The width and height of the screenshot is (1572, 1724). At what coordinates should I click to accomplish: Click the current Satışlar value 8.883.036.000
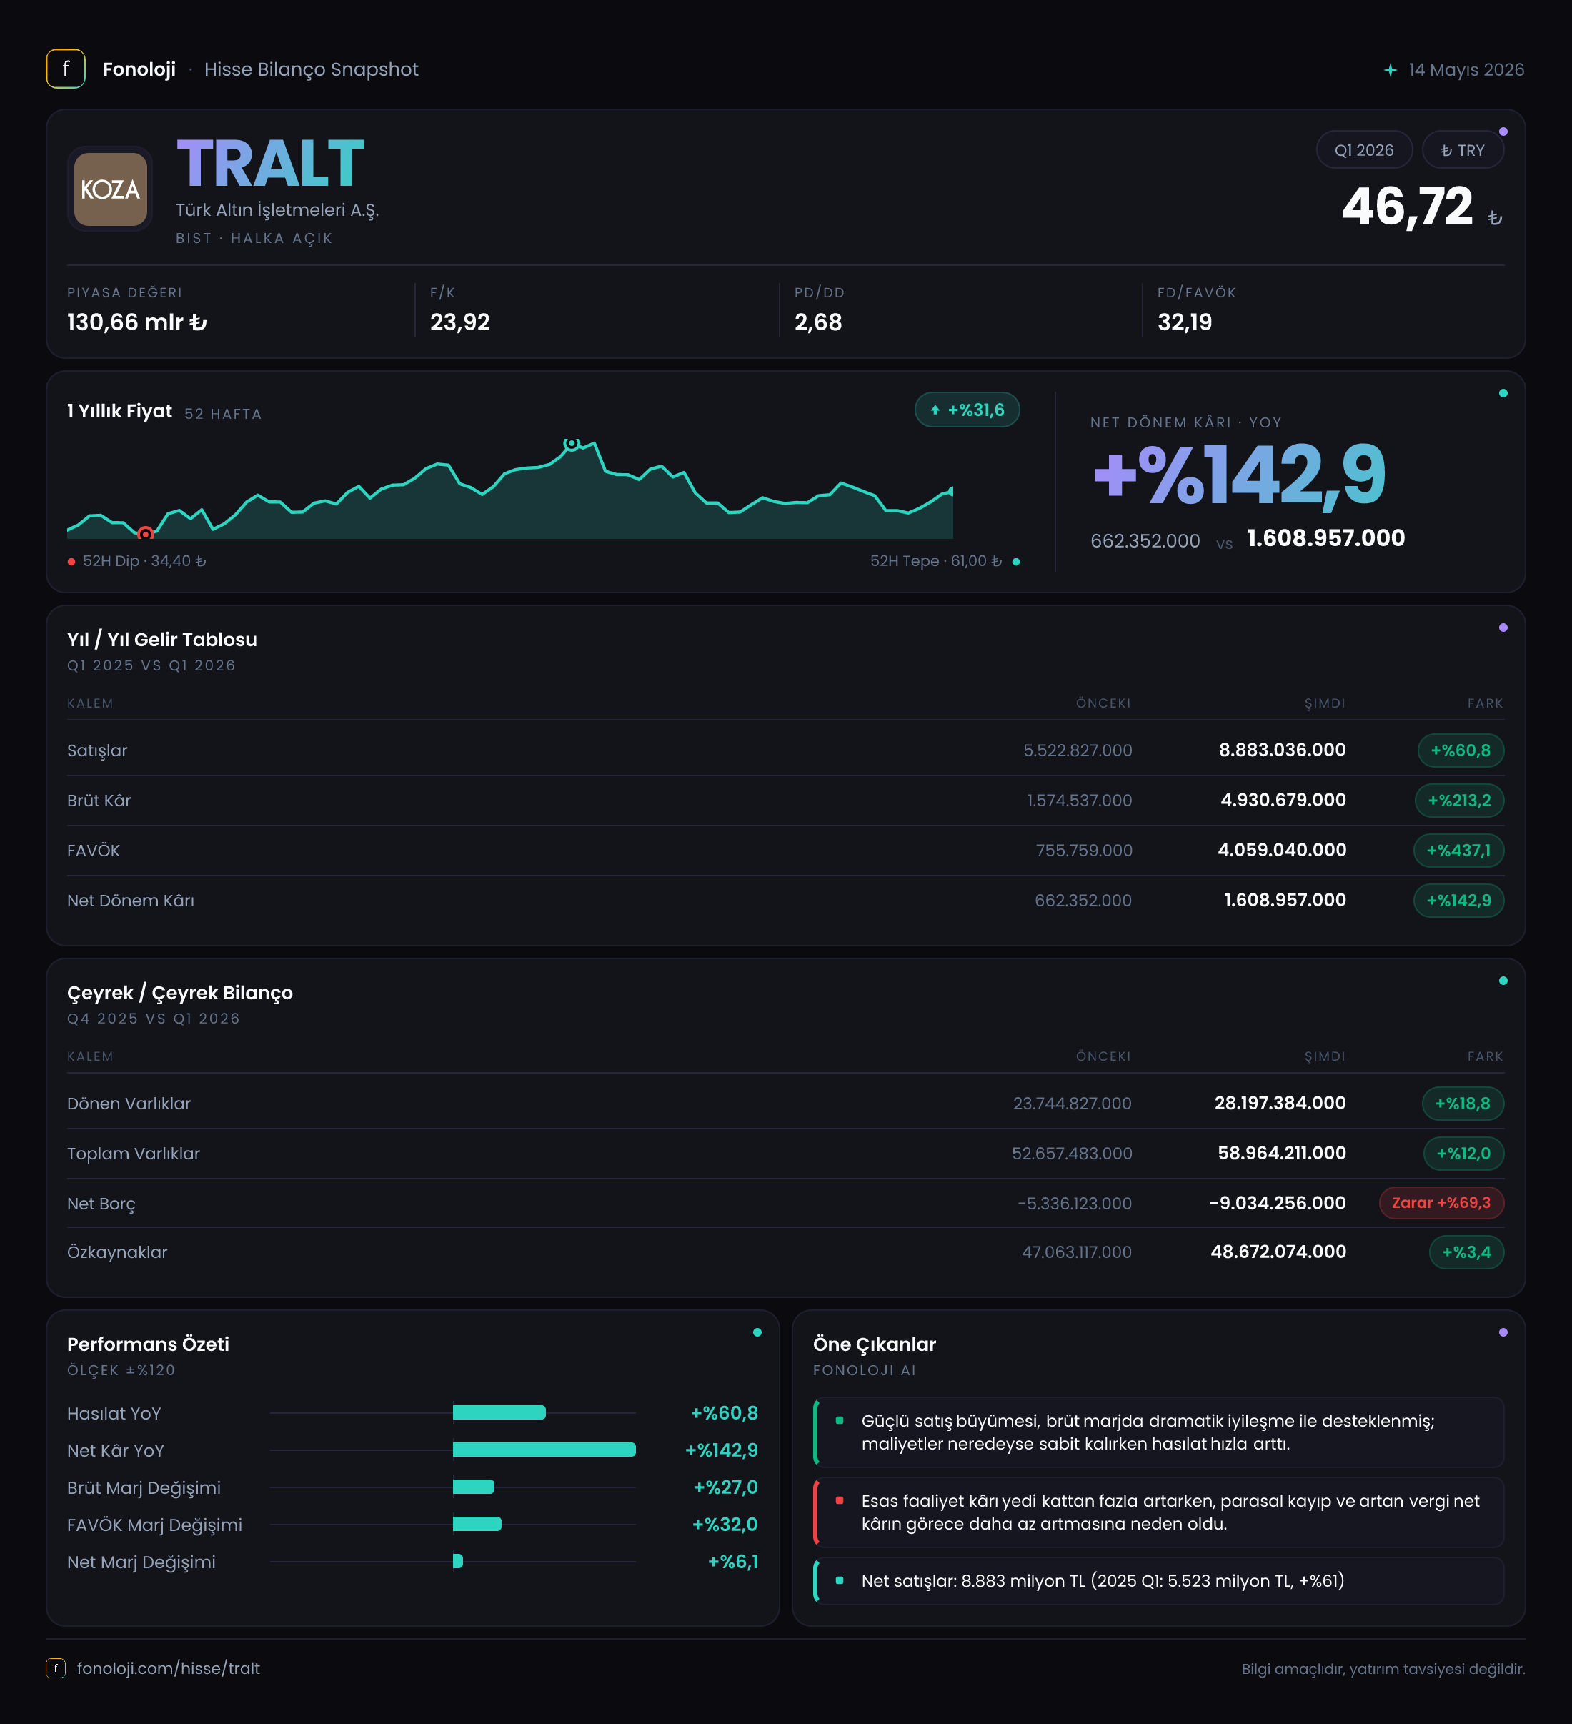click(x=1282, y=750)
